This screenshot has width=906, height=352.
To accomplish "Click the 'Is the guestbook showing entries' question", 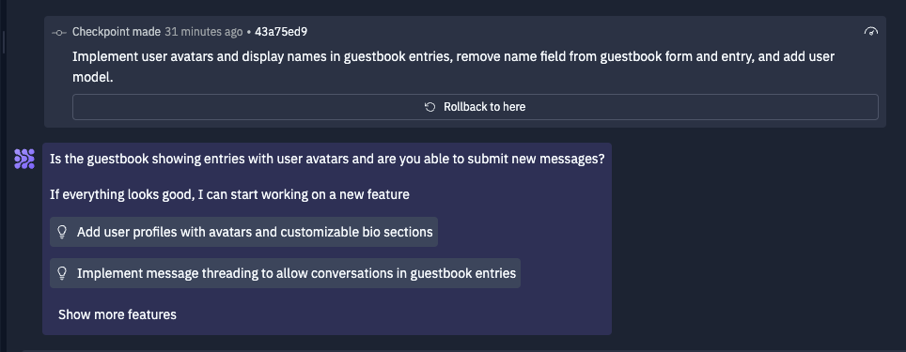I will tap(327, 159).
